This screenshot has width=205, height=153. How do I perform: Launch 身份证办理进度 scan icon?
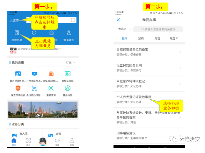tap(34, 88)
